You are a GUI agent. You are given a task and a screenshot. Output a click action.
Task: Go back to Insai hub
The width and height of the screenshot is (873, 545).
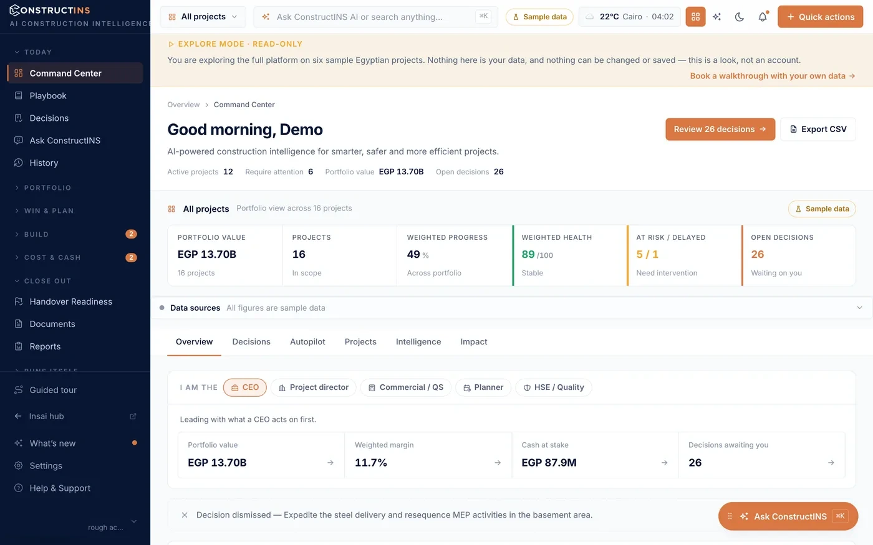(75, 416)
